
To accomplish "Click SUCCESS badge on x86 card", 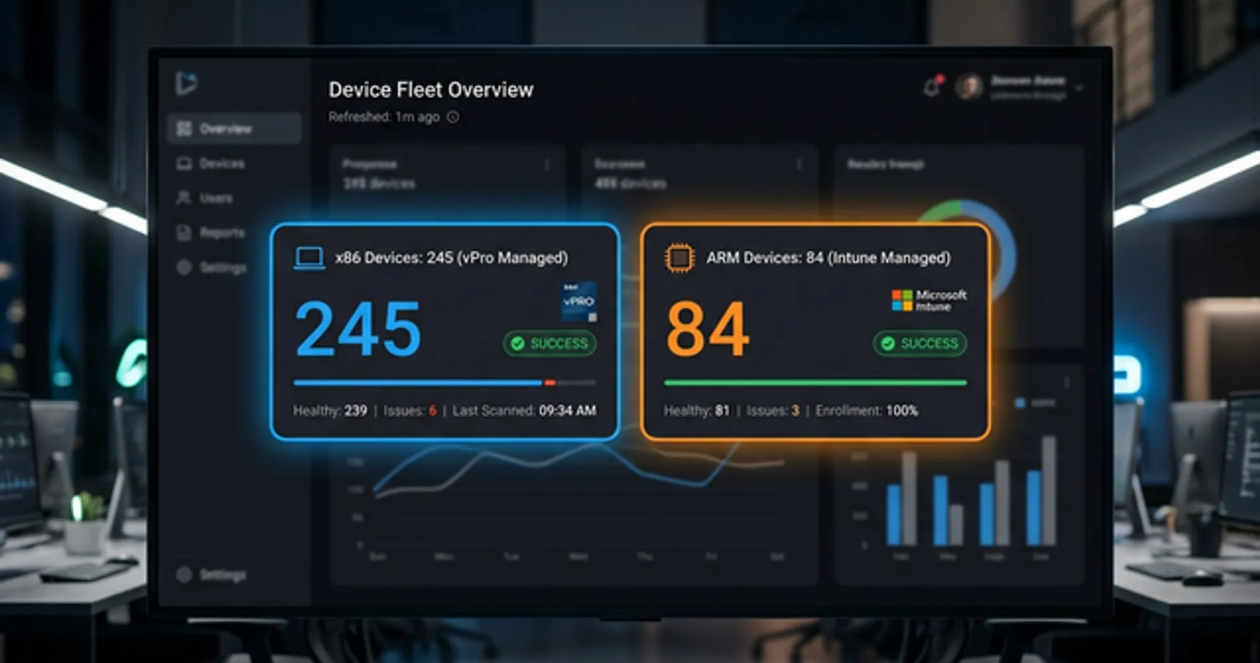I will [550, 343].
